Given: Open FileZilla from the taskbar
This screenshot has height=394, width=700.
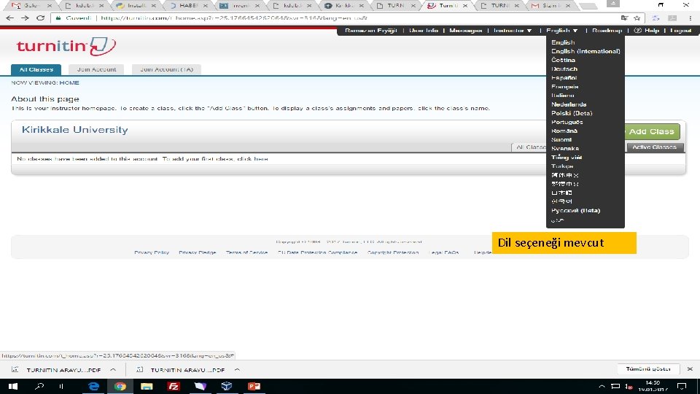Looking at the screenshot, I should [x=174, y=386].
